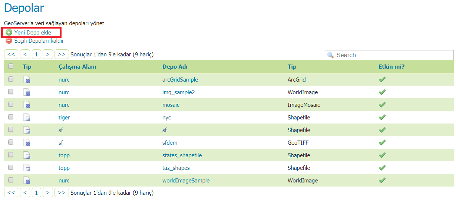Open the tiger workspace link
The image size is (456, 201).
click(64, 118)
